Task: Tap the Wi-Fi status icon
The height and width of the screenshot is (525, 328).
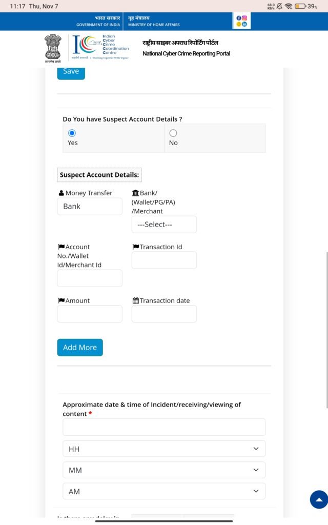Action: tap(288, 6)
